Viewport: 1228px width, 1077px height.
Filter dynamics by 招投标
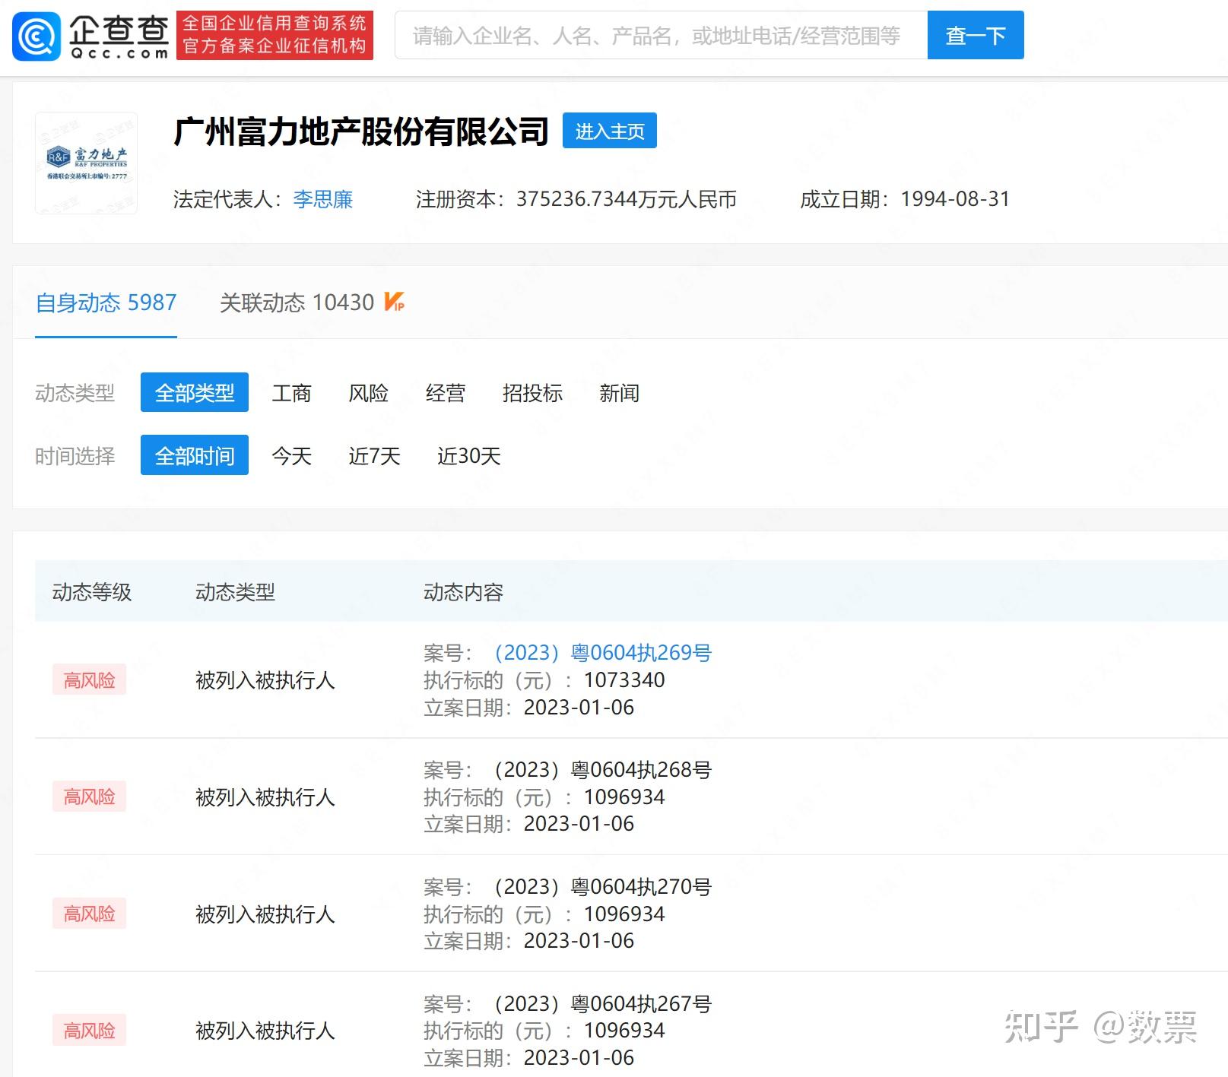click(532, 393)
